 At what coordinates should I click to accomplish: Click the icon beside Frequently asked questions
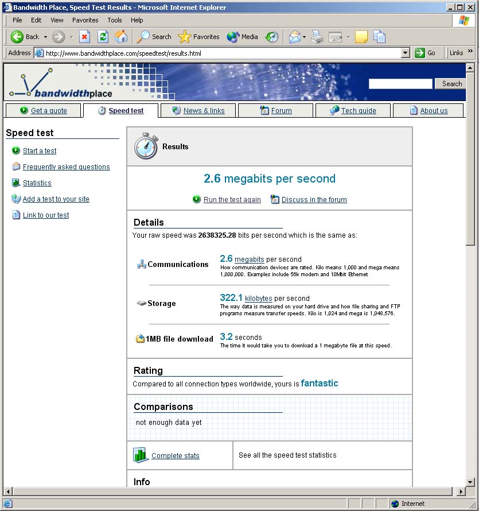pyautogui.click(x=16, y=167)
